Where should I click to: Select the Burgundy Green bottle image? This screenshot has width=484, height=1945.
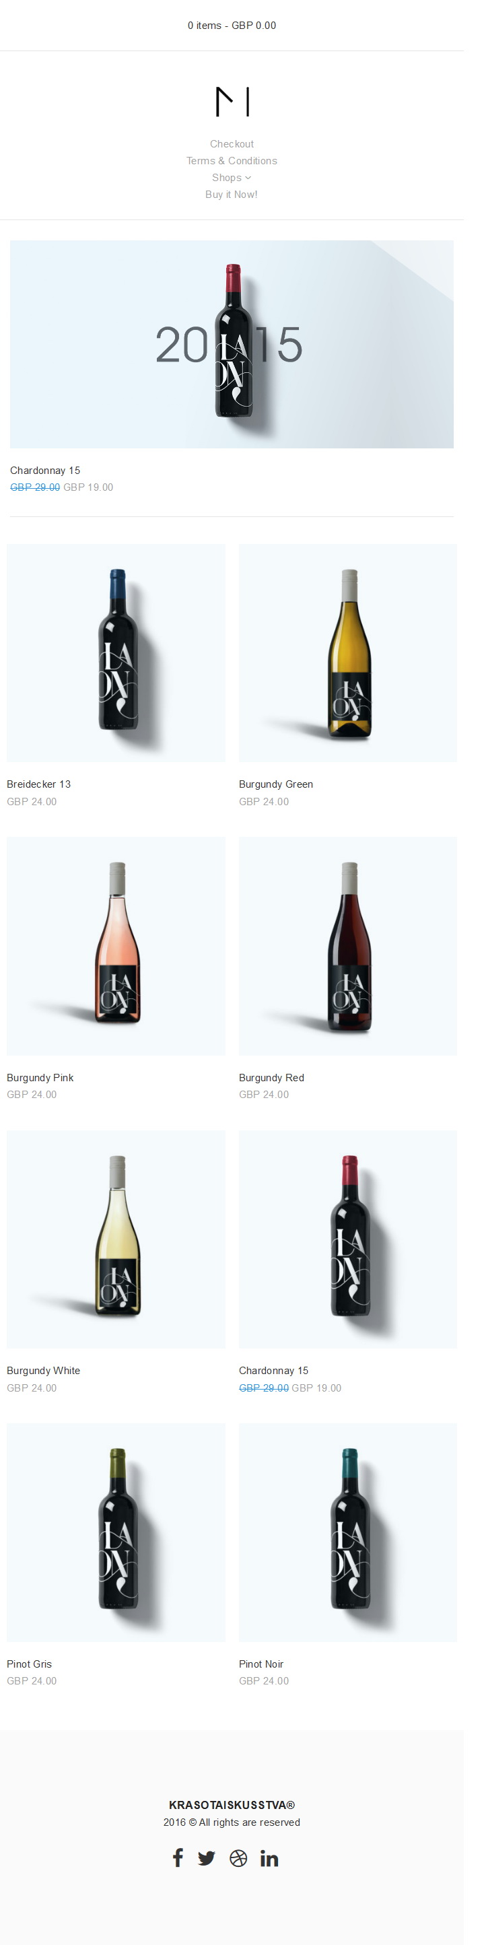point(348,653)
